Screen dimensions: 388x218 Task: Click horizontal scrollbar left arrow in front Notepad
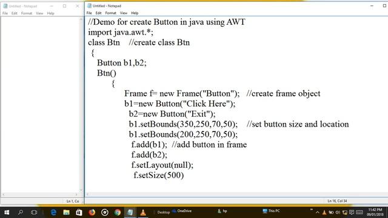pos(87,194)
